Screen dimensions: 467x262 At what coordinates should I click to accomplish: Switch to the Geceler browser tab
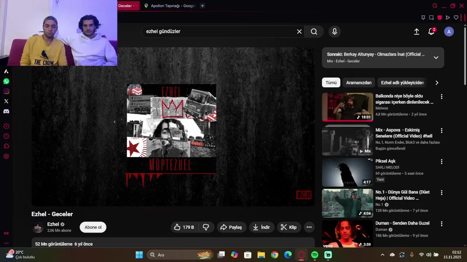coord(128,6)
